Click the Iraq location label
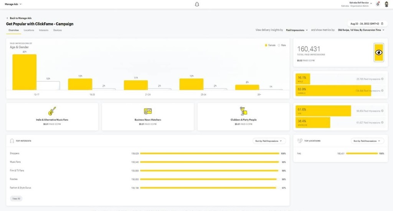The image size is (393, 211). click(x=299, y=154)
